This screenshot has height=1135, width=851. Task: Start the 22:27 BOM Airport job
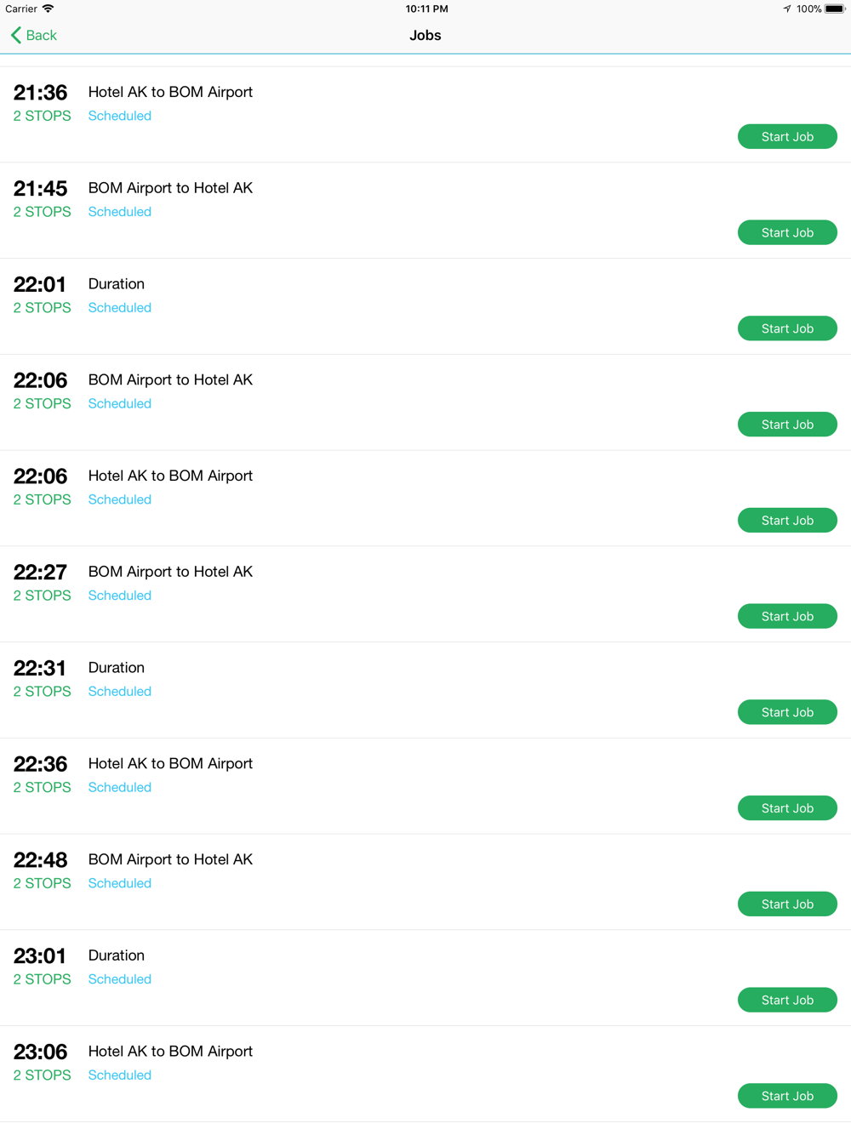click(x=787, y=616)
